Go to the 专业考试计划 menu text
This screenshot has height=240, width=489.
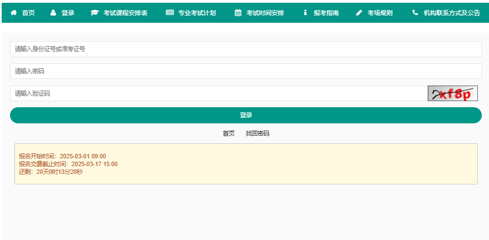(x=197, y=13)
